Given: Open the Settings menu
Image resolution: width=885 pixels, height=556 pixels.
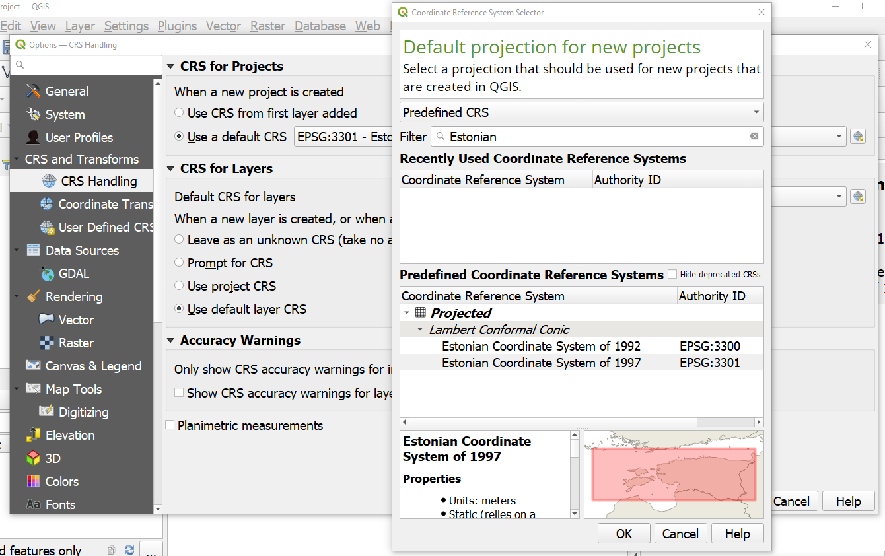Looking at the screenshot, I should (126, 26).
